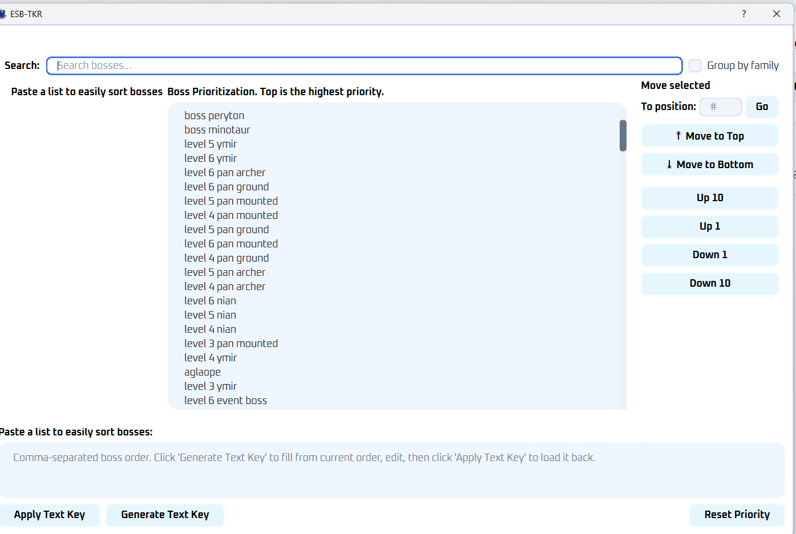Click the comma-separated boss order text area
This screenshot has width=796, height=534.
(x=393, y=471)
